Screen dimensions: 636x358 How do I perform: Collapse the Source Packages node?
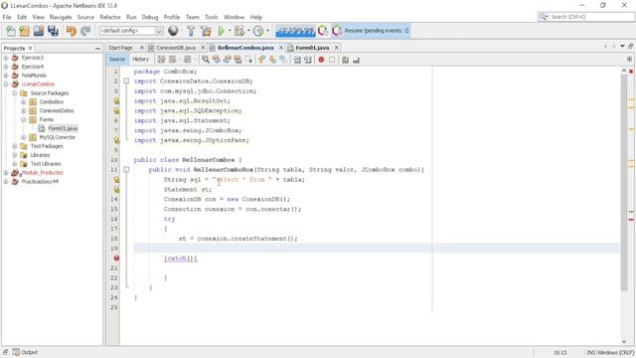click(15, 93)
